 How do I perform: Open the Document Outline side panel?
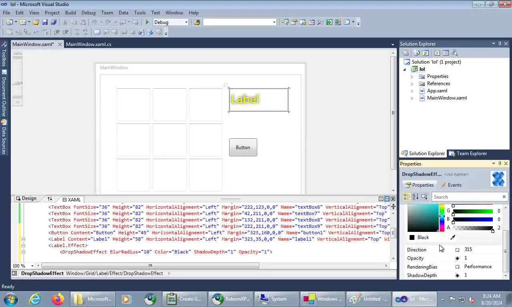coord(4,94)
